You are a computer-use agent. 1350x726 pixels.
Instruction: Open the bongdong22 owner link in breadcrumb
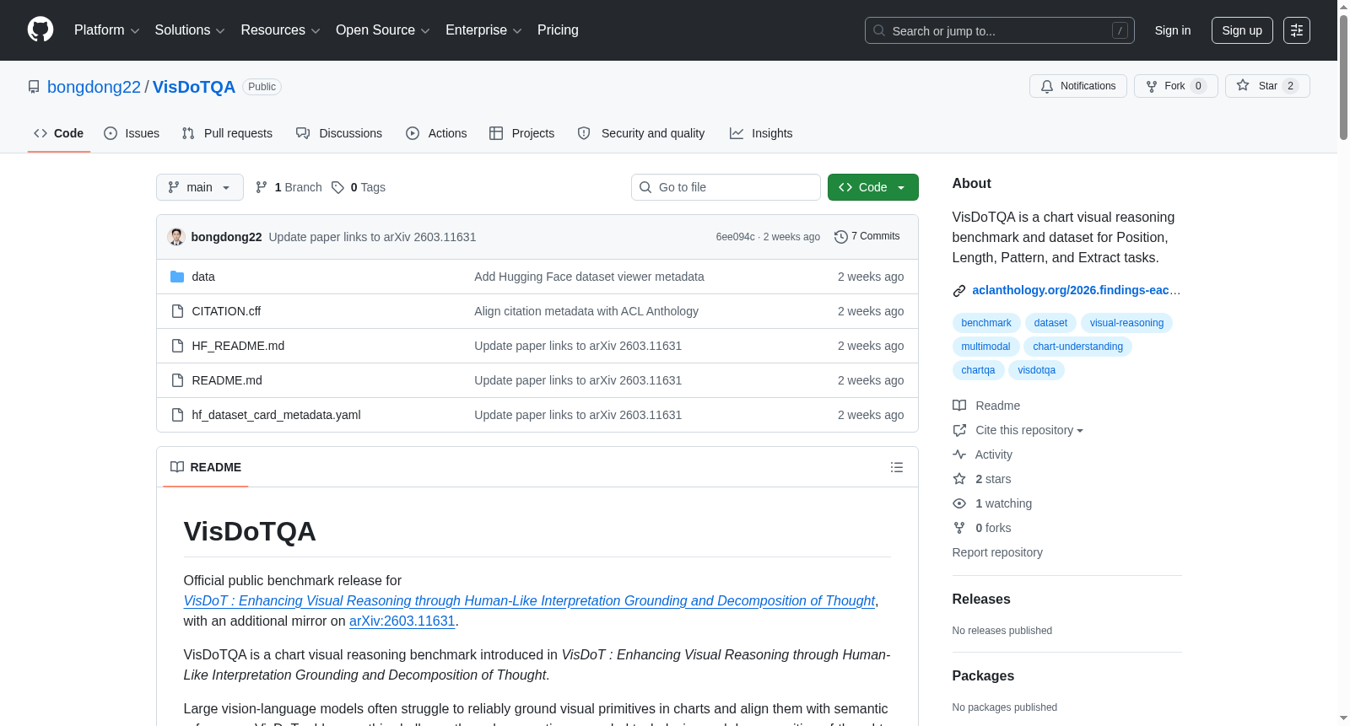tap(94, 87)
